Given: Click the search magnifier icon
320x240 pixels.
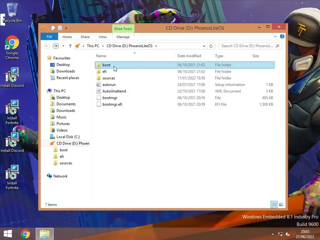Looking at the screenshot, I should click(x=277, y=46).
